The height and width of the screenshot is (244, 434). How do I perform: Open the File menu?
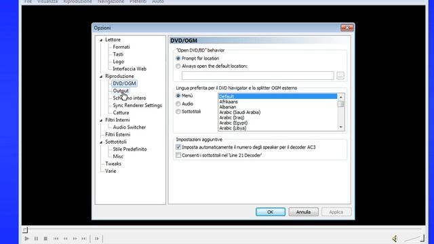click(x=28, y=1)
